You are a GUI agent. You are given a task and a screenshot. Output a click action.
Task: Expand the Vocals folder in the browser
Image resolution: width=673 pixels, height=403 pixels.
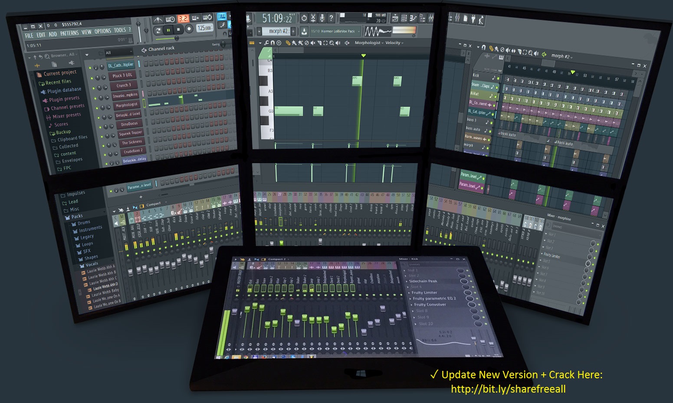89,264
